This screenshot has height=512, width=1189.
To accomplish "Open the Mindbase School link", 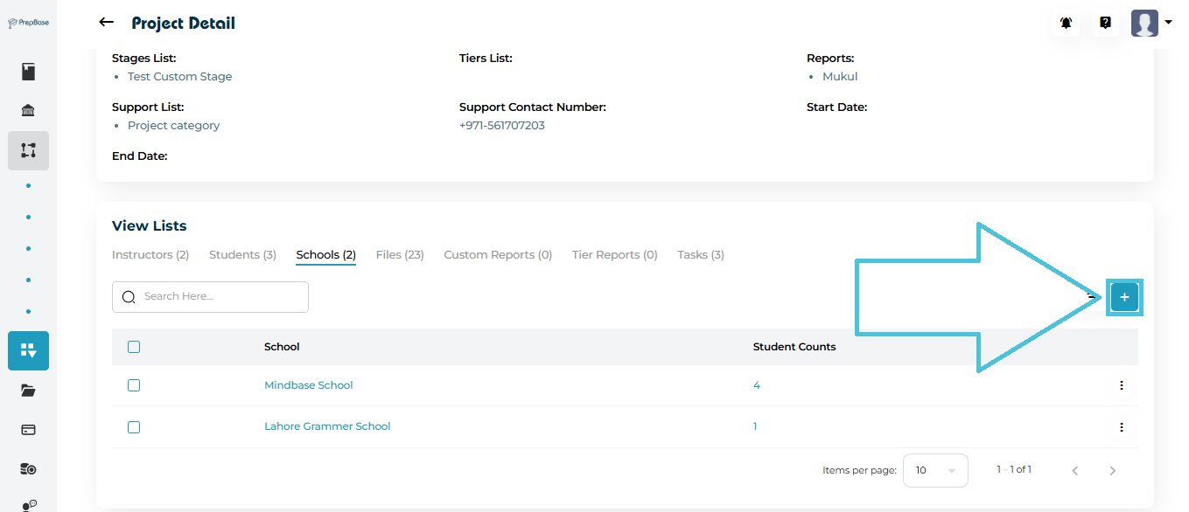I will pos(308,385).
